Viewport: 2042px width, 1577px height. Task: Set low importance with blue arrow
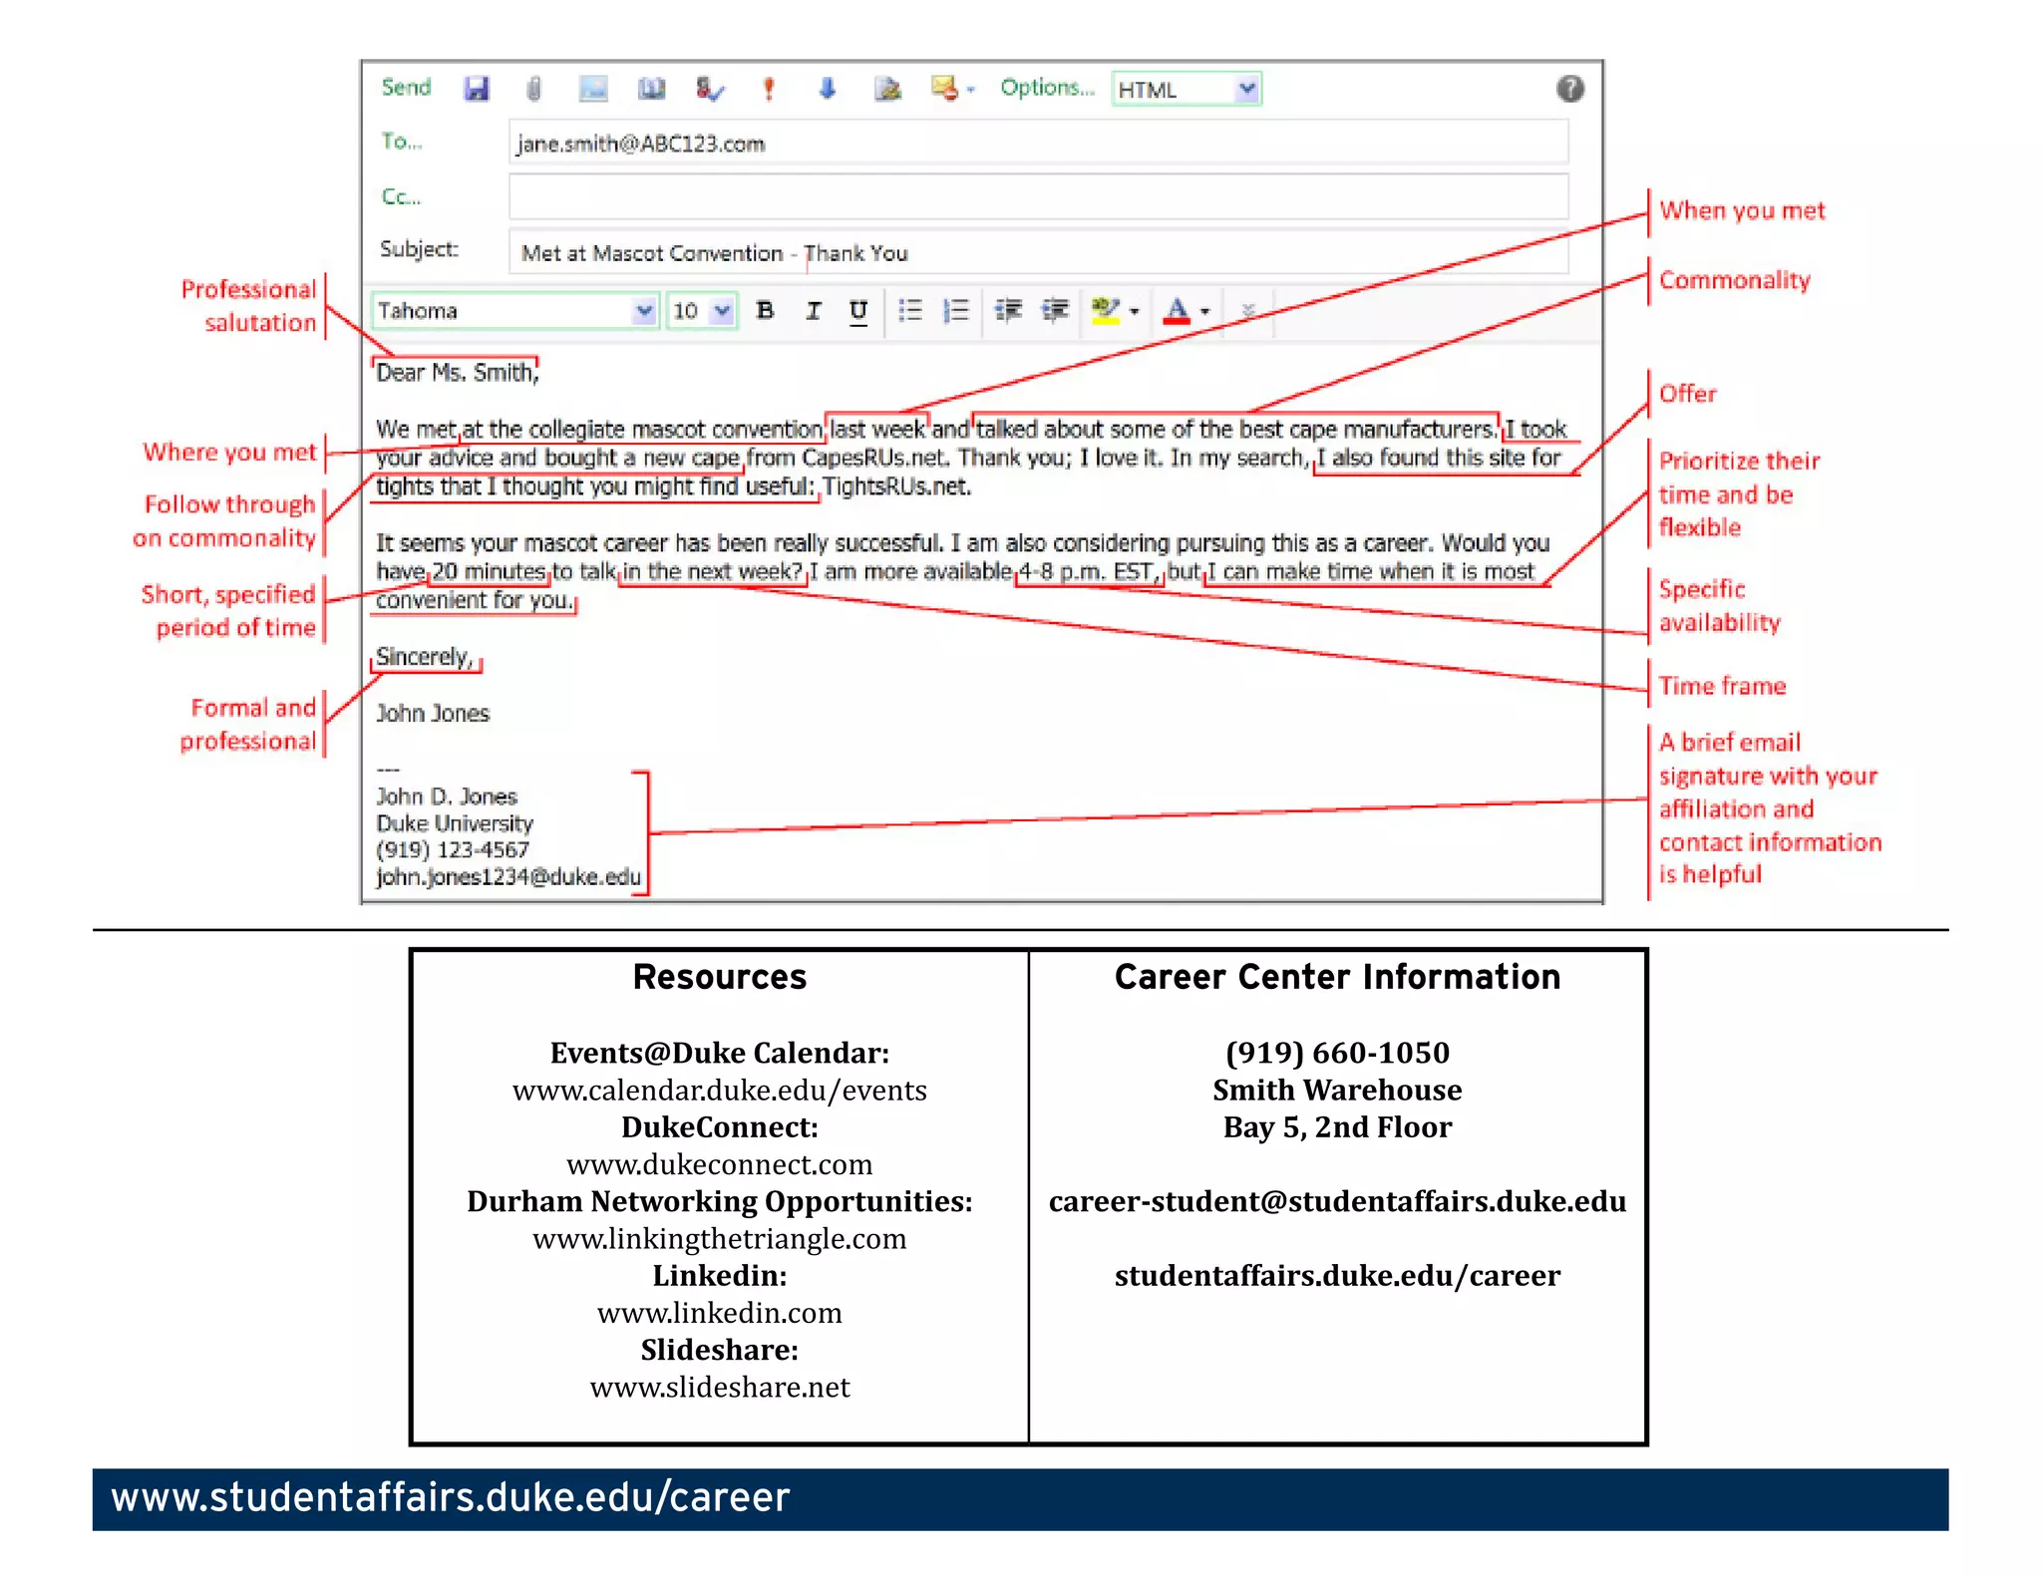pyautogui.click(x=827, y=89)
